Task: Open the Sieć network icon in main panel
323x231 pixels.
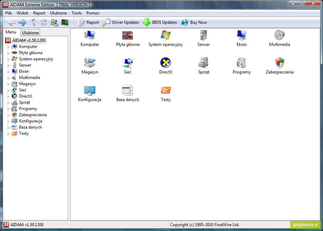Action: 127,63
